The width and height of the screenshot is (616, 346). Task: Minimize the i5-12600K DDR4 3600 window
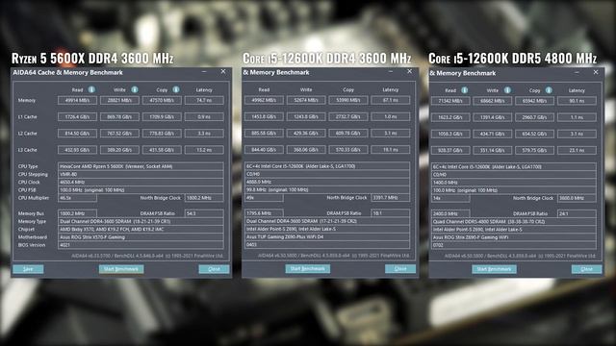pos(391,72)
